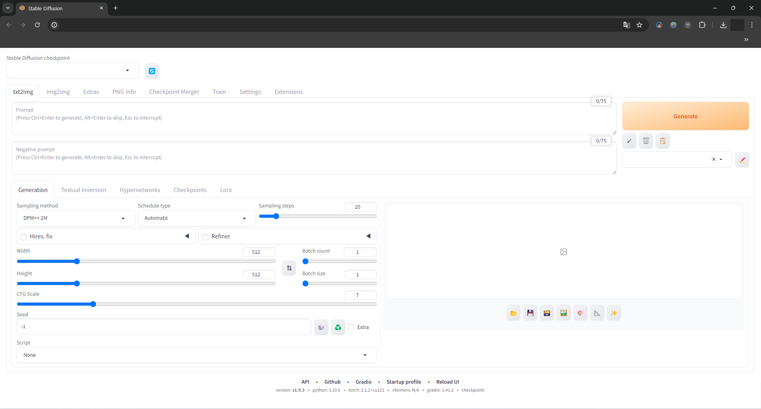Send image to inpaint palette icon
The width and height of the screenshot is (761, 409).
tap(580, 313)
